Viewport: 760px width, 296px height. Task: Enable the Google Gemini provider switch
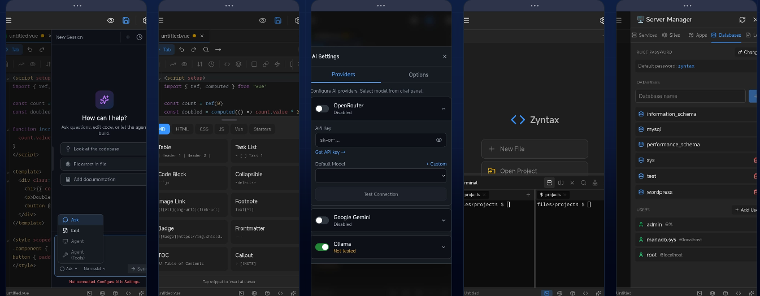coord(322,220)
